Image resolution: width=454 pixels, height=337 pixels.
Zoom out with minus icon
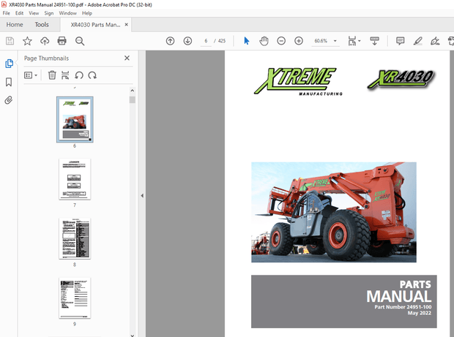pos(281,41)
